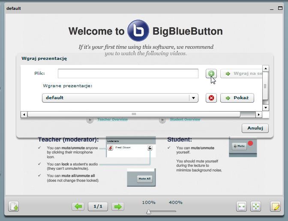The image size is (288, 221).
Task: Minimize the default presentation window
Action: pyautogui.click(x=272, y=9)
